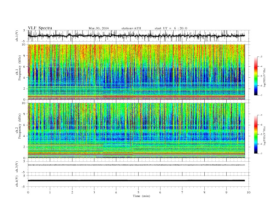Select the 'start UT = 6 :20: 0' text
Viewport: 280px width, 216px height.
(171, 28)
